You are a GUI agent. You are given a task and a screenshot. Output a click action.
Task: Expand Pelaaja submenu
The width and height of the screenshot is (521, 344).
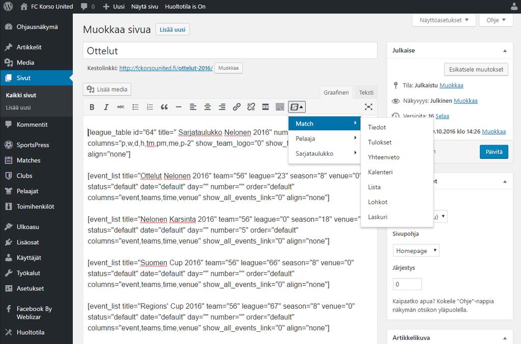pos(324,138)
